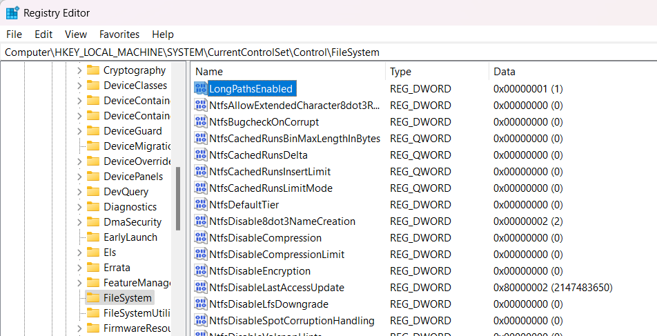Click data 0x80000002 (2147483650)
The height and width of the screenshot is (336, 657).
coord(553,288)
